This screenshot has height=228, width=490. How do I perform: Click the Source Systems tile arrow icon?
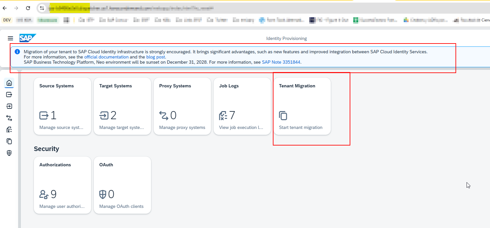click(x=44, y=115)
